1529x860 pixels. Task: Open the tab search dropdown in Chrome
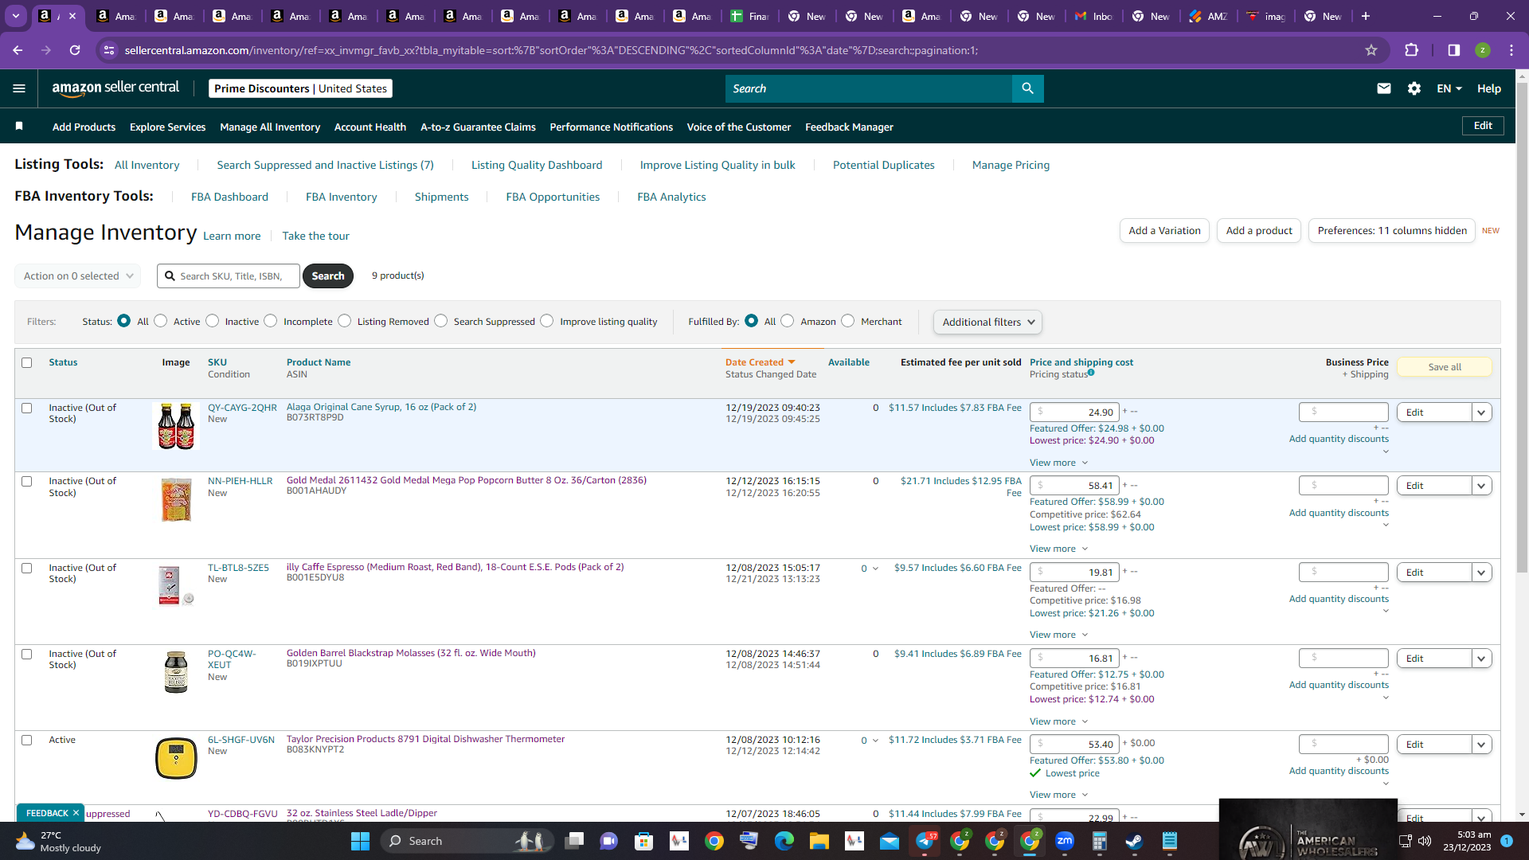pos(16,16)
